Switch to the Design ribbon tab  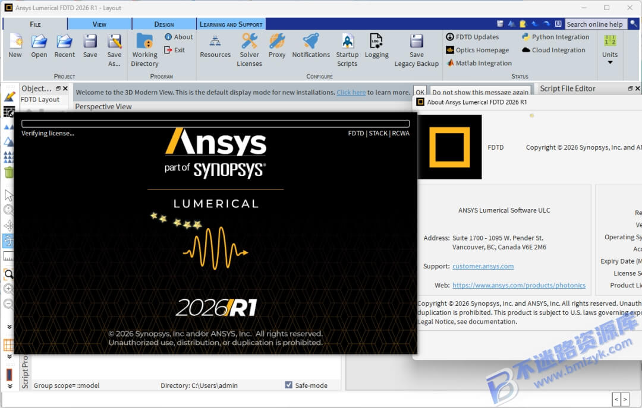point(164,24)
